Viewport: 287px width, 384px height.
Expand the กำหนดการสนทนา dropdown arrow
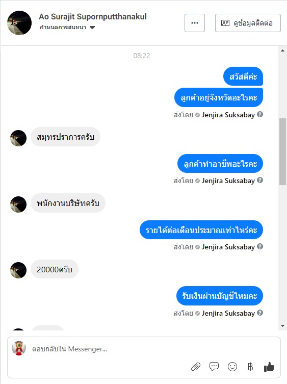92,28
